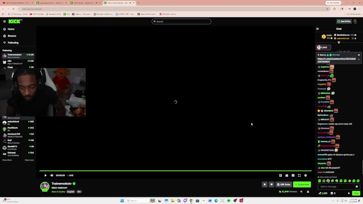Focus the Kick search field
The height and width of the screenshot is (204, 363).
(x=181, y=21)
